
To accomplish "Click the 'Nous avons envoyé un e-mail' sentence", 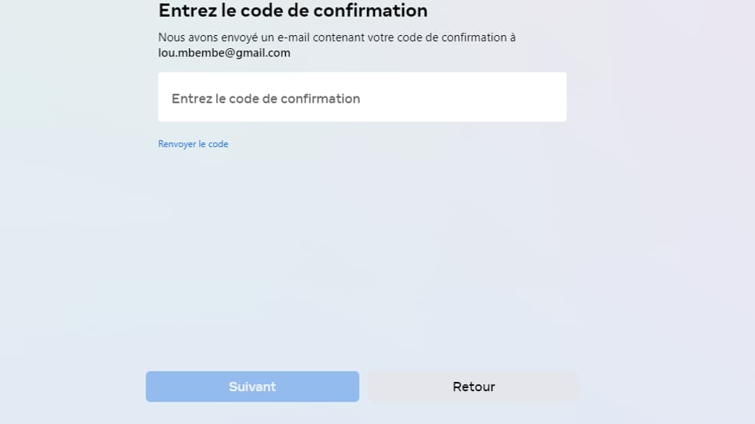I will pos(336,38).
